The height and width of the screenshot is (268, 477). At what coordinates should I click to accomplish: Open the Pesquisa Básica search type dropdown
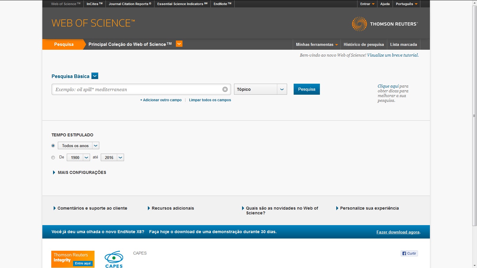[x=95, y=76]
